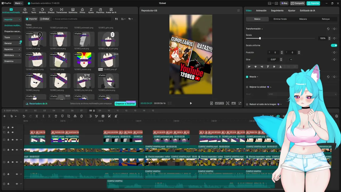Viewport: 341px width, 192px height.
Task: Select the Máscara sub-tab
Action: pos(303,19)
